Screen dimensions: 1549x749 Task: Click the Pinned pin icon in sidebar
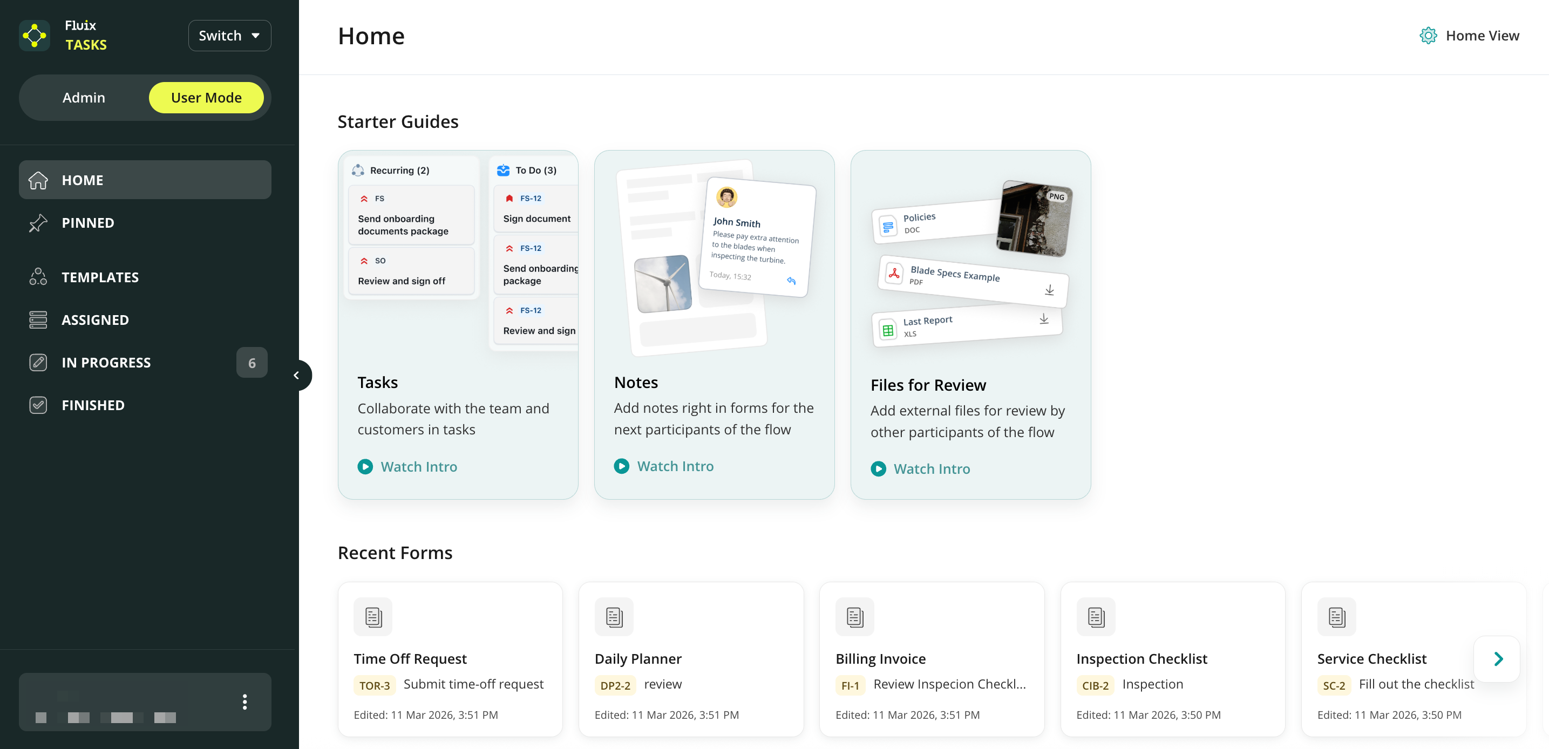(x=38, y=223)
